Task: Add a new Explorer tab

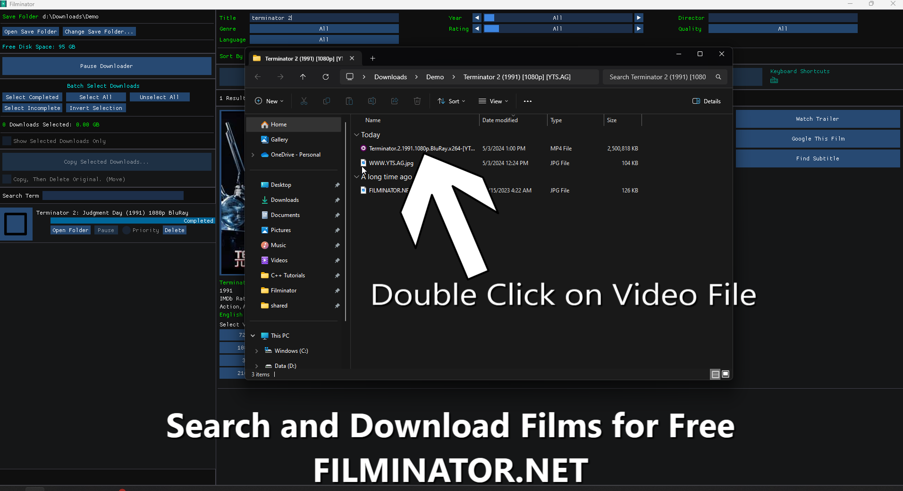Action: 372,58
